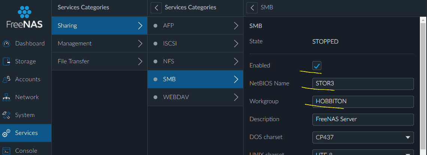Click the Console terminal icon

[x=6, y=151]
